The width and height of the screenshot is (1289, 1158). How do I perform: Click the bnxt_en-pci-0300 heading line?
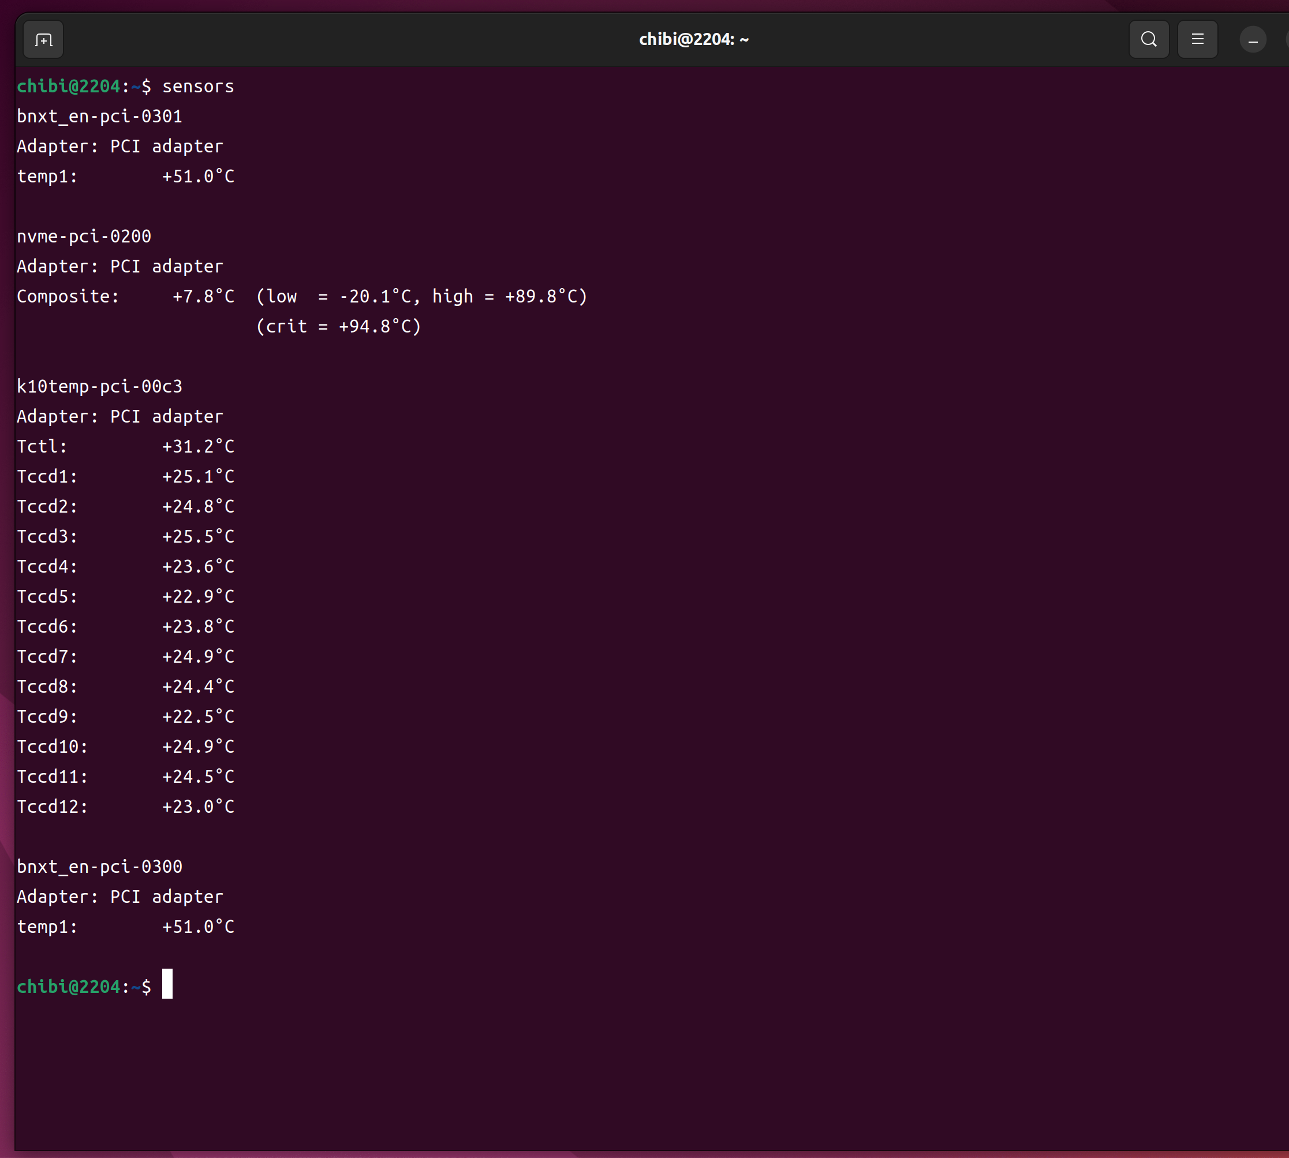click(99, 866)
